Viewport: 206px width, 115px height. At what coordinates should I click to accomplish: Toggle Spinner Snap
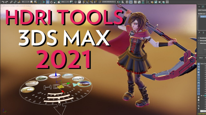point(96,2)
